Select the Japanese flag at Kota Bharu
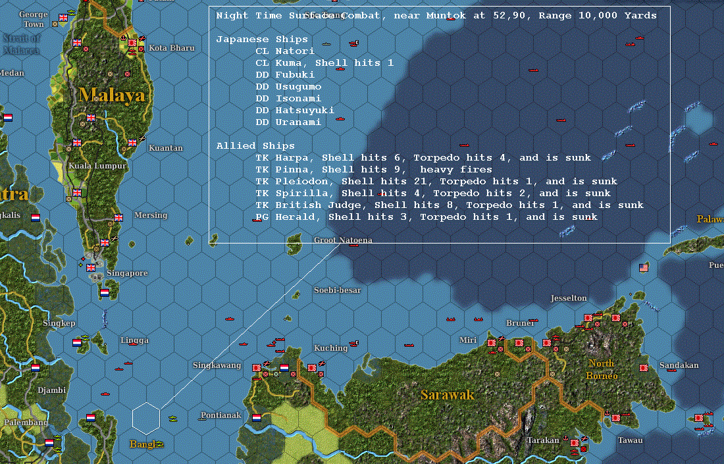Screen dimensions: 724x464 (132, 43)
